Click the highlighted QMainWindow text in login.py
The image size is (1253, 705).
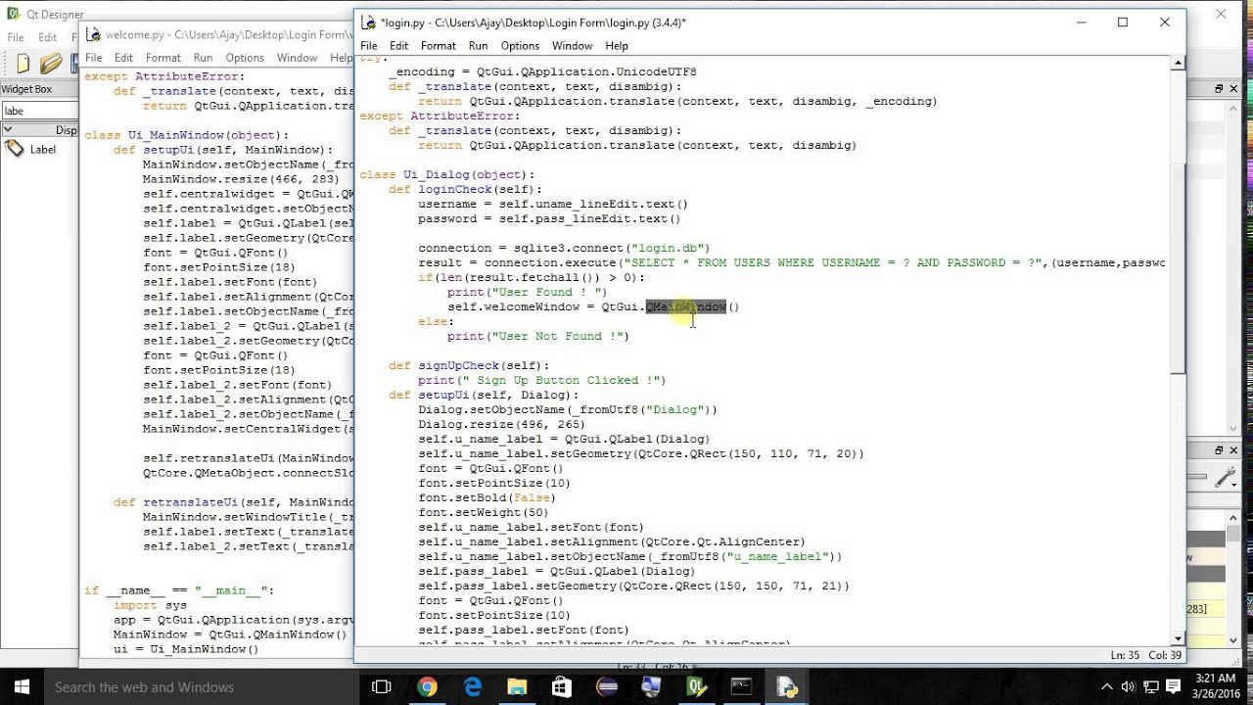(686, 306)
